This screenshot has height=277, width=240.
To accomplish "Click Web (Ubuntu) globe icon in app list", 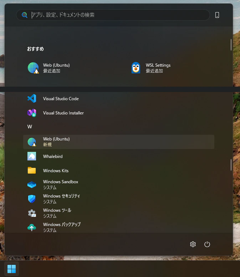I will 32,142.
